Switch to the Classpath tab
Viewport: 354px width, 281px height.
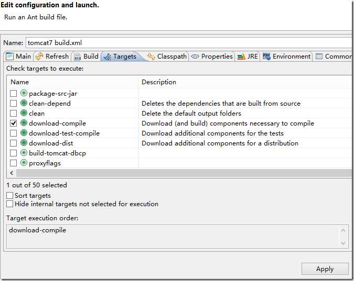coord(167,57)
